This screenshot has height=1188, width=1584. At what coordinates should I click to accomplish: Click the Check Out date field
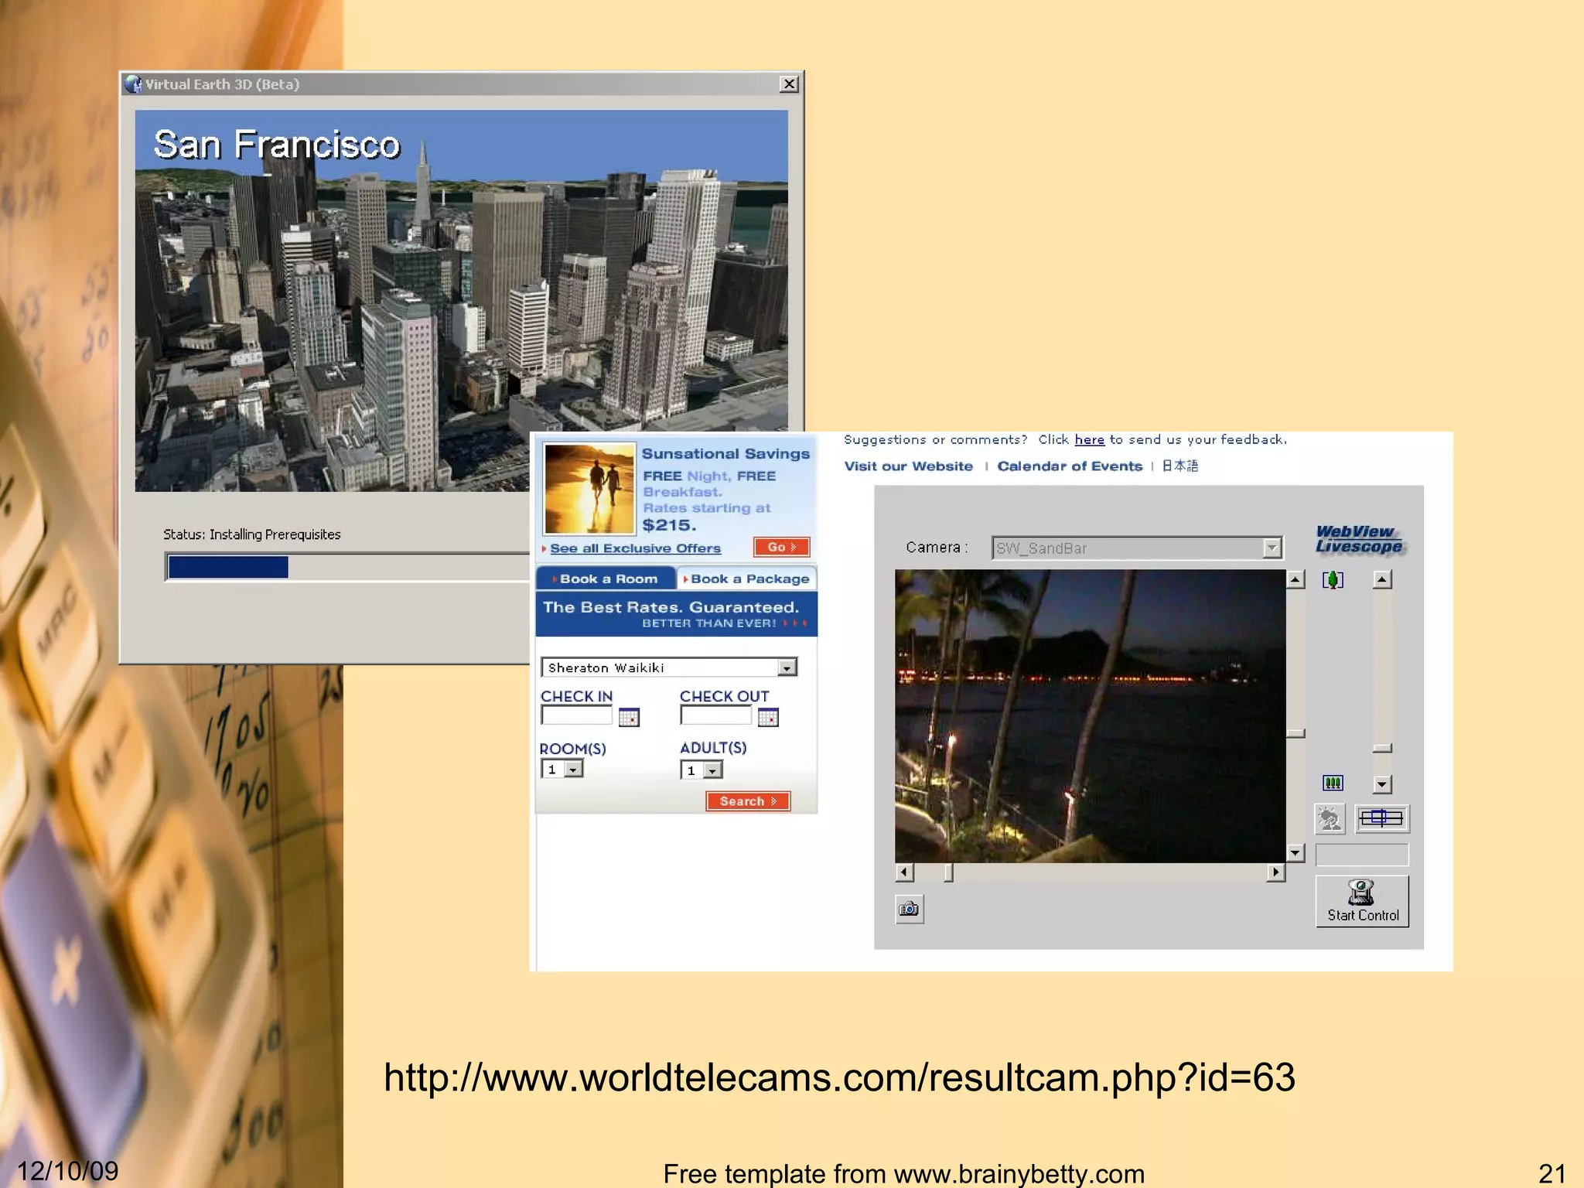coord(715,715)
